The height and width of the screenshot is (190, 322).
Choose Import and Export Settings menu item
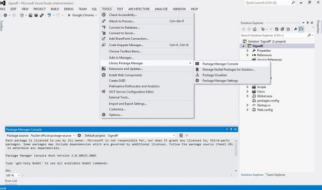pyautogui.click(x=147, y=104)
